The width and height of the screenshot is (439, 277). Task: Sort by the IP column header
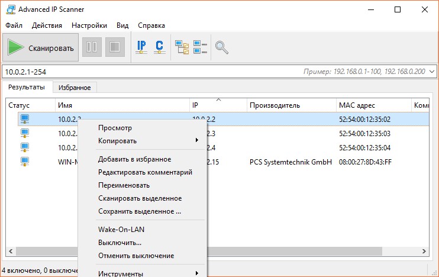pos(218,105)
